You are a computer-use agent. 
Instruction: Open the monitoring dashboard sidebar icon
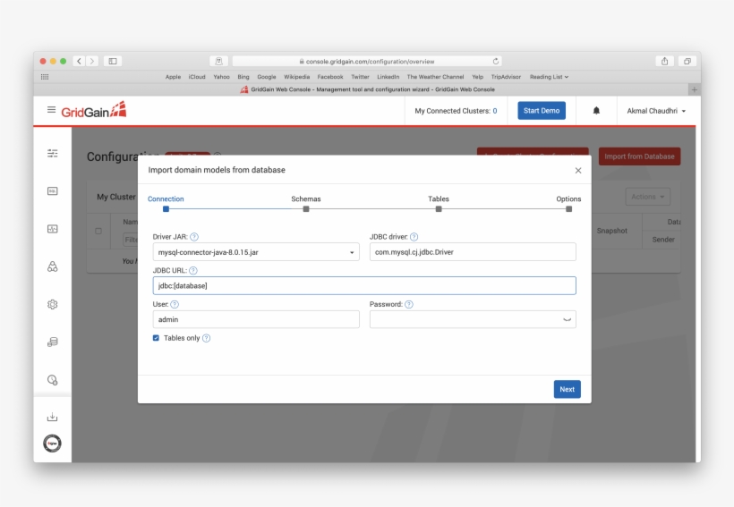[53, 229]
